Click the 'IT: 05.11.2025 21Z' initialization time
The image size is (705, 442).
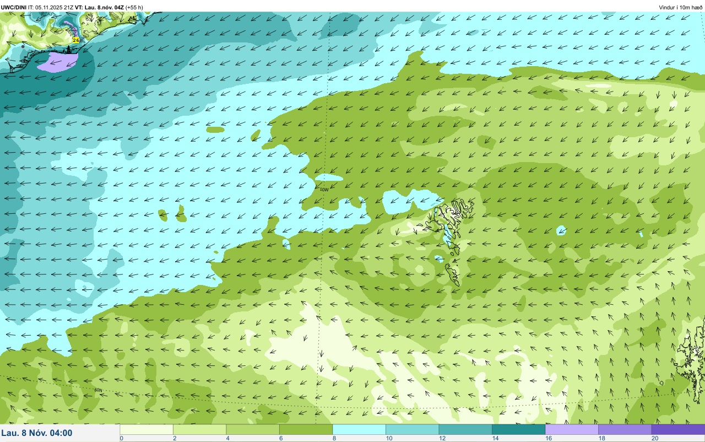51,7
